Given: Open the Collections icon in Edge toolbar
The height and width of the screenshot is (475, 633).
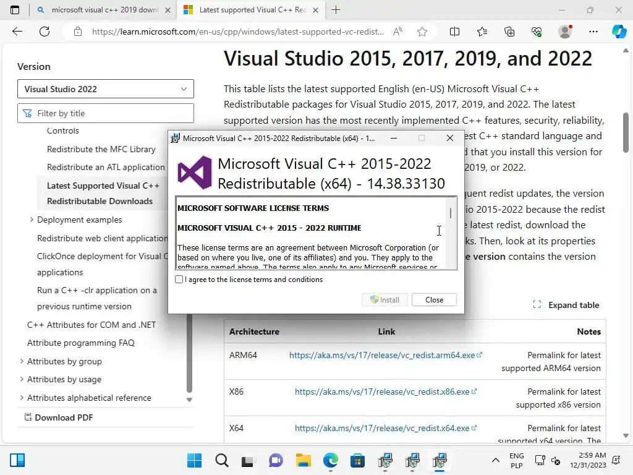Looking at the screenshot, I should [509, 32].
